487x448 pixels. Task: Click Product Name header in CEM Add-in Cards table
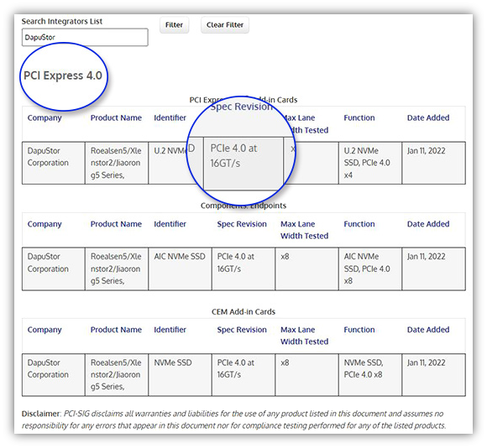[116, 330]
